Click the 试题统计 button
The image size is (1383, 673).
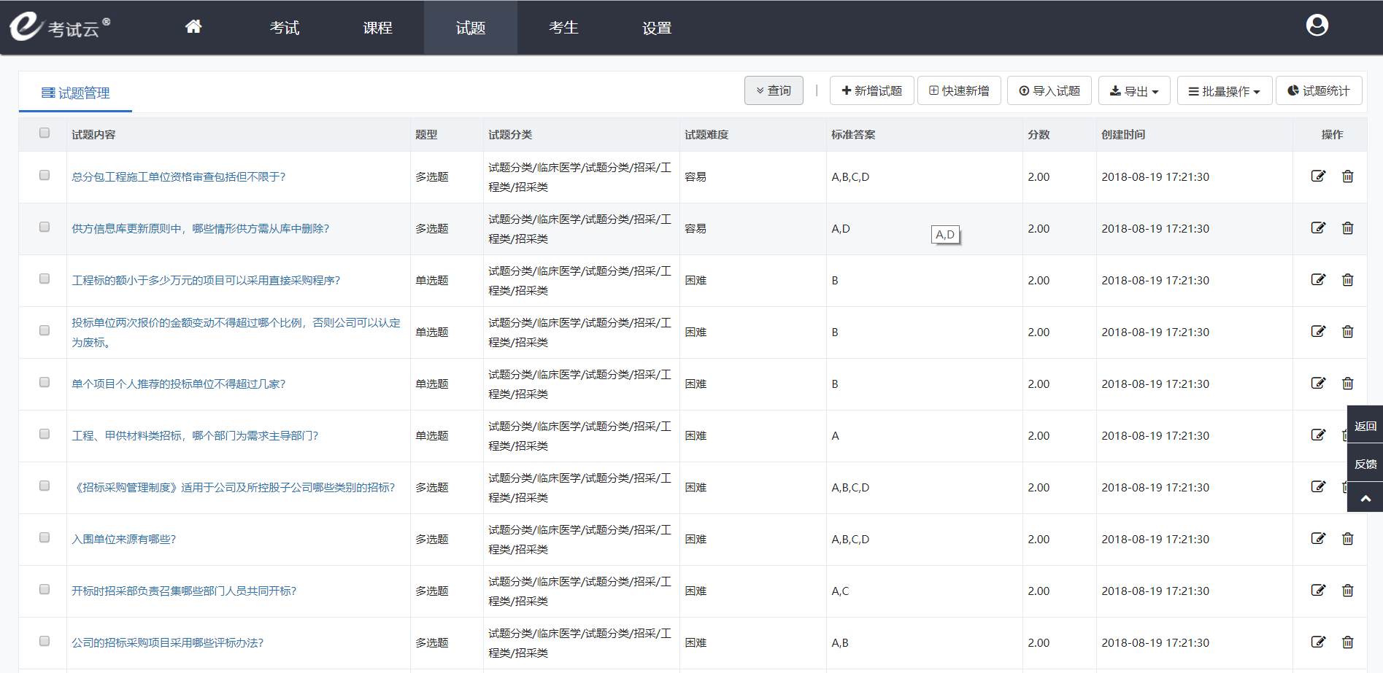[x=1319, y=90]
